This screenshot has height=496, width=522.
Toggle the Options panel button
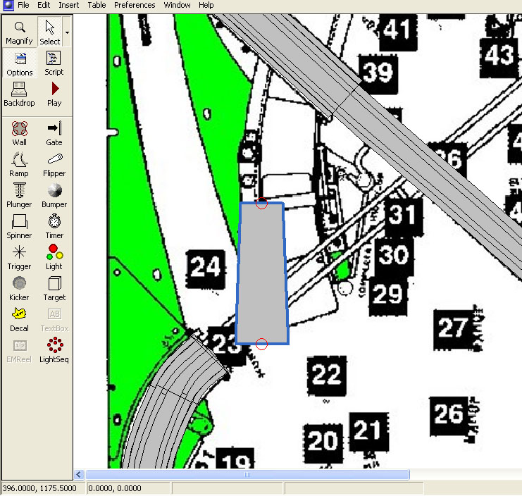tap(19, 63)
